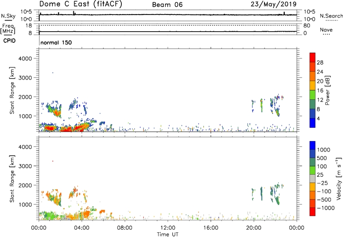Click the '28' power colorbar value
This screenshot has width=343, height=237.
tap(320, 62)
